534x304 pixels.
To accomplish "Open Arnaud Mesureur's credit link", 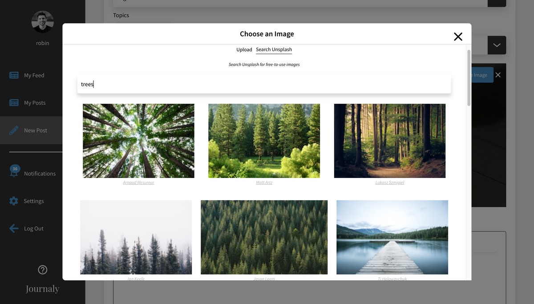I will click(138, 182).
